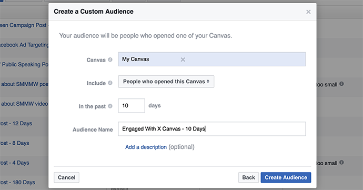Select the 'ost - 12 Days' row in the background list
The width and height of the screenshot is (363, 190).
16,124
